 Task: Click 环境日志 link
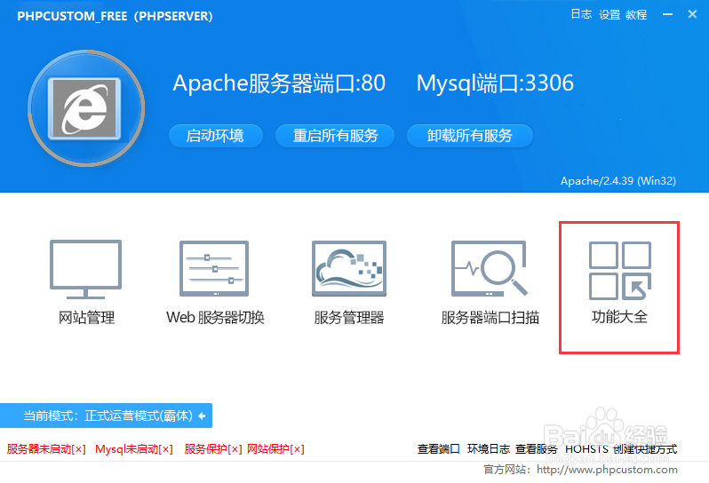tap(489, 449)
